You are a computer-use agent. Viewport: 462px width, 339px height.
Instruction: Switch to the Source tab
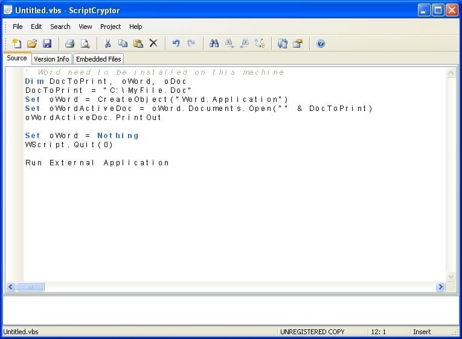(x=17, y=58)
